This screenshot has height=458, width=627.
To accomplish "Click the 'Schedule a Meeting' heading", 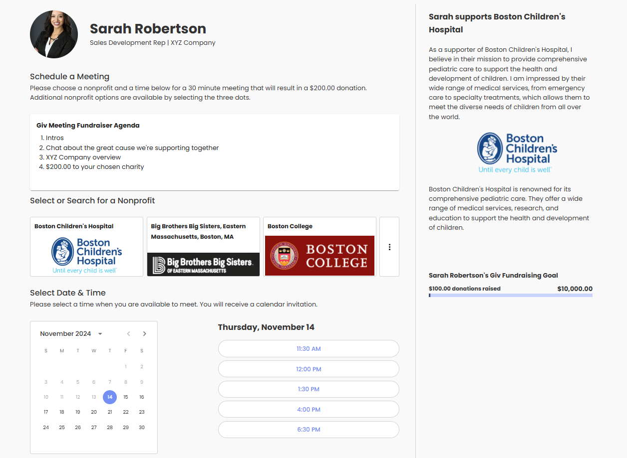I will point(69,77).
